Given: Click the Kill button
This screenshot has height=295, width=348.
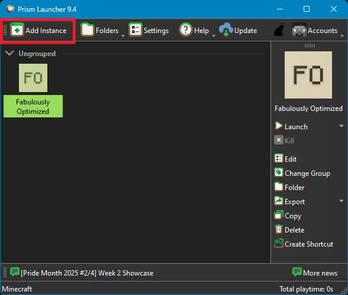Looking at the screenshot, I should 284,140.
